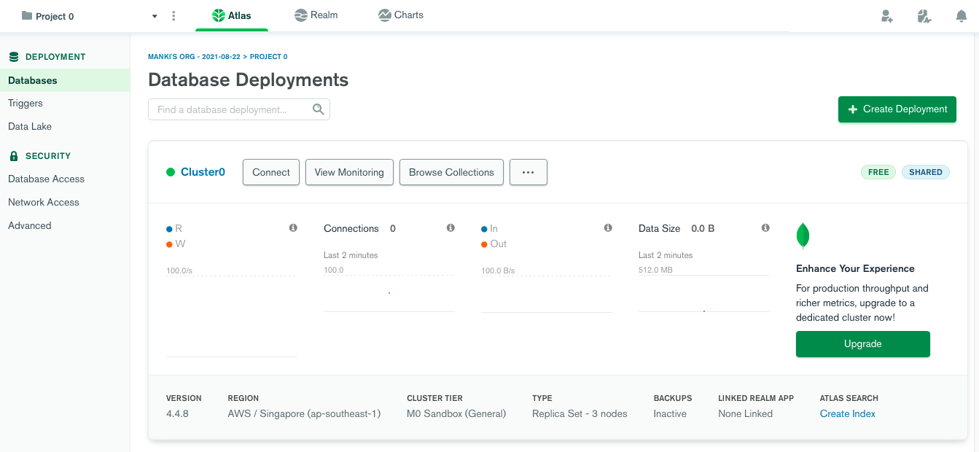
Task: Switch to the Atlas tab
Action: [232, 15]
